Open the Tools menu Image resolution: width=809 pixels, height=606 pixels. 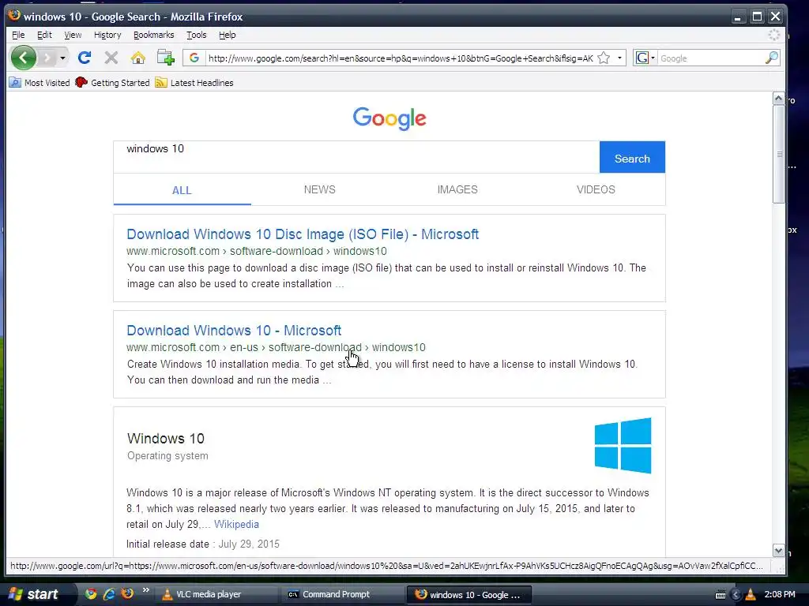click(197, 35)
